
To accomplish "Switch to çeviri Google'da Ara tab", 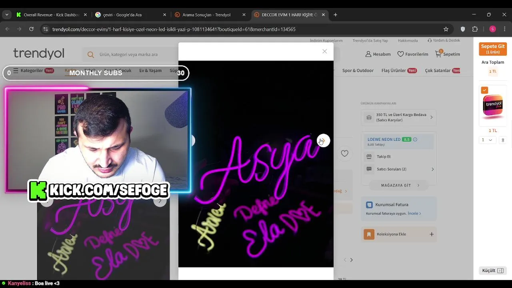I will tap(131, 15).
